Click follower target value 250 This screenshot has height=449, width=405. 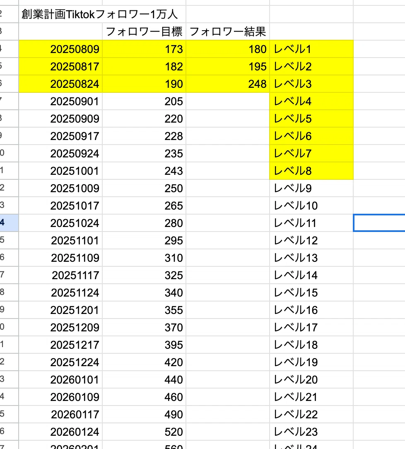[x=144, y=188]
